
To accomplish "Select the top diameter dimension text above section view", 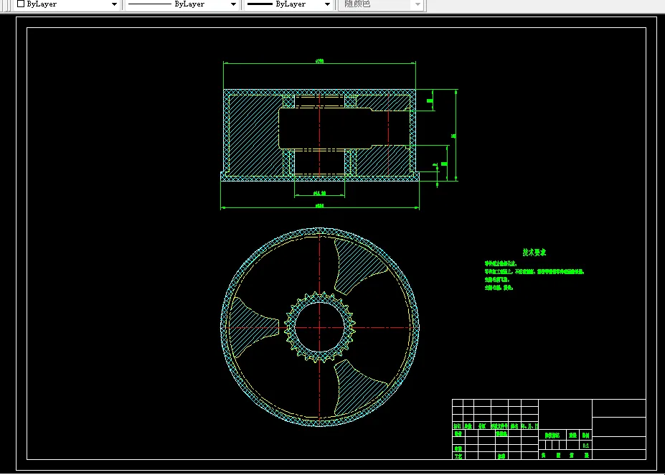I will pyautogui.click(x=319, y=61).
